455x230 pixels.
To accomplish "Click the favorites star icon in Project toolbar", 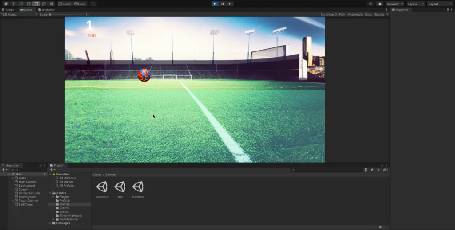I will coord(379,170).
